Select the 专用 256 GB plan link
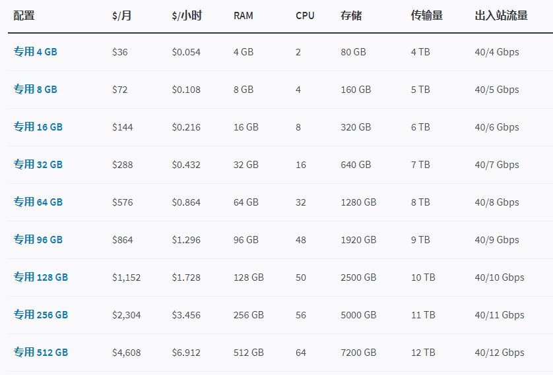Image resolution: width=553 pixels, height=375 pixels. [41, 315]
